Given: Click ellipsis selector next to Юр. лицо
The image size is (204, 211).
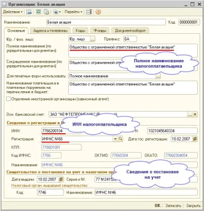Looking at the screenshot, I should [92, 39].
